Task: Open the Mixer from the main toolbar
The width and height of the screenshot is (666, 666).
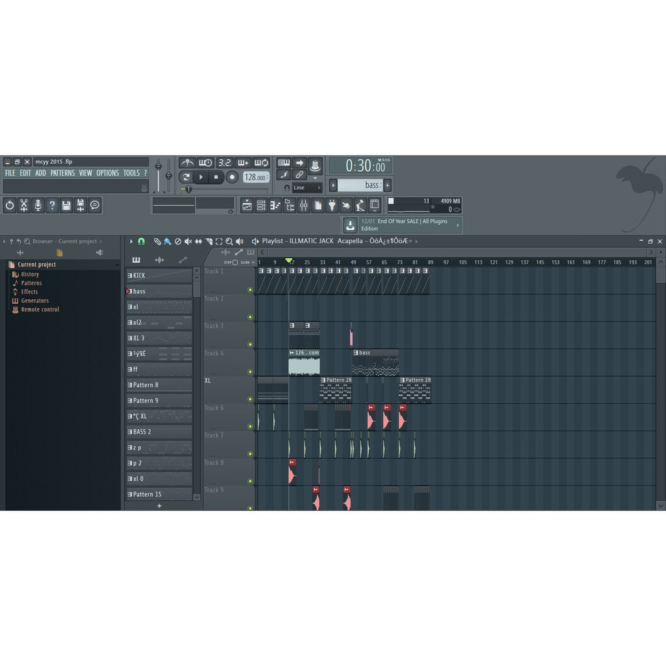Action: click(x=304, y=206)
